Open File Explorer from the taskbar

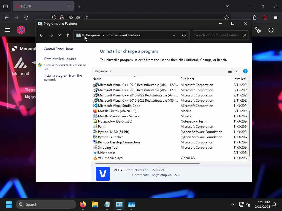pos(95,204)
